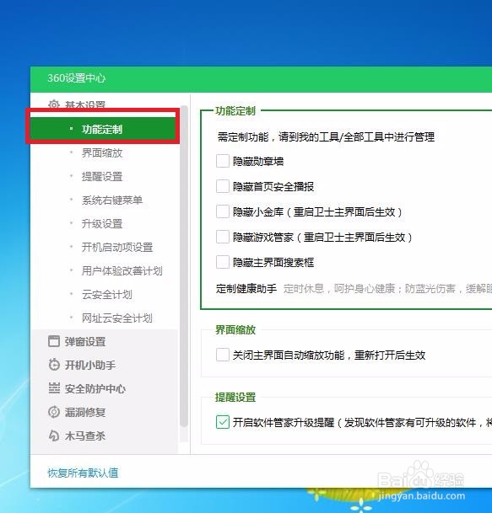Expand the 安全防护中心 category label

pos(95,388)
